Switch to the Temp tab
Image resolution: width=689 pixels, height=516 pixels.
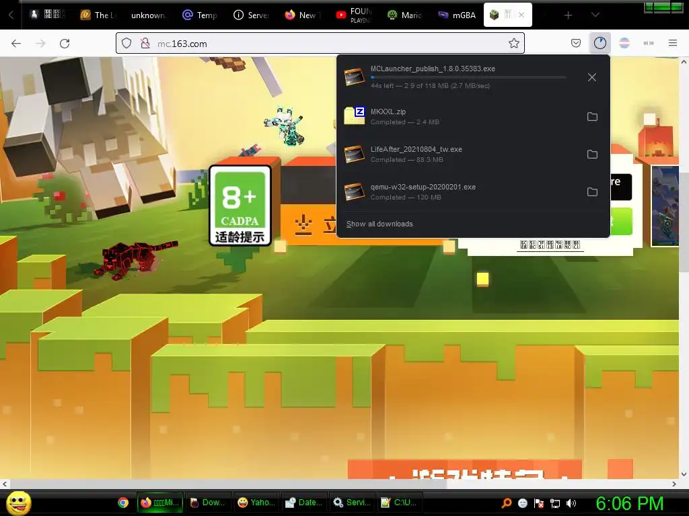[x=201, y=15]
